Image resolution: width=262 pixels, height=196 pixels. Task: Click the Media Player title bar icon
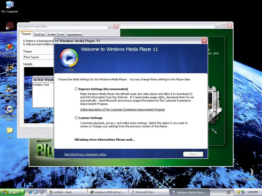[57, 41]
